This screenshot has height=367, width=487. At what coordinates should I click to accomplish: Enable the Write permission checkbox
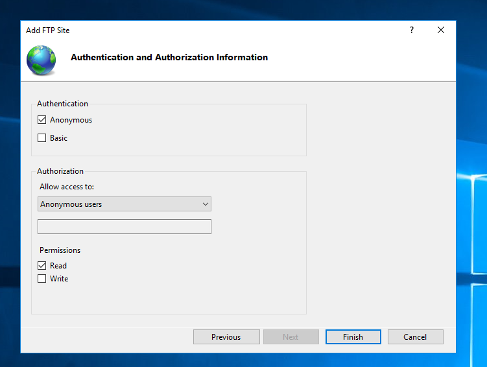pyautogui.click(x=42, y=279)
